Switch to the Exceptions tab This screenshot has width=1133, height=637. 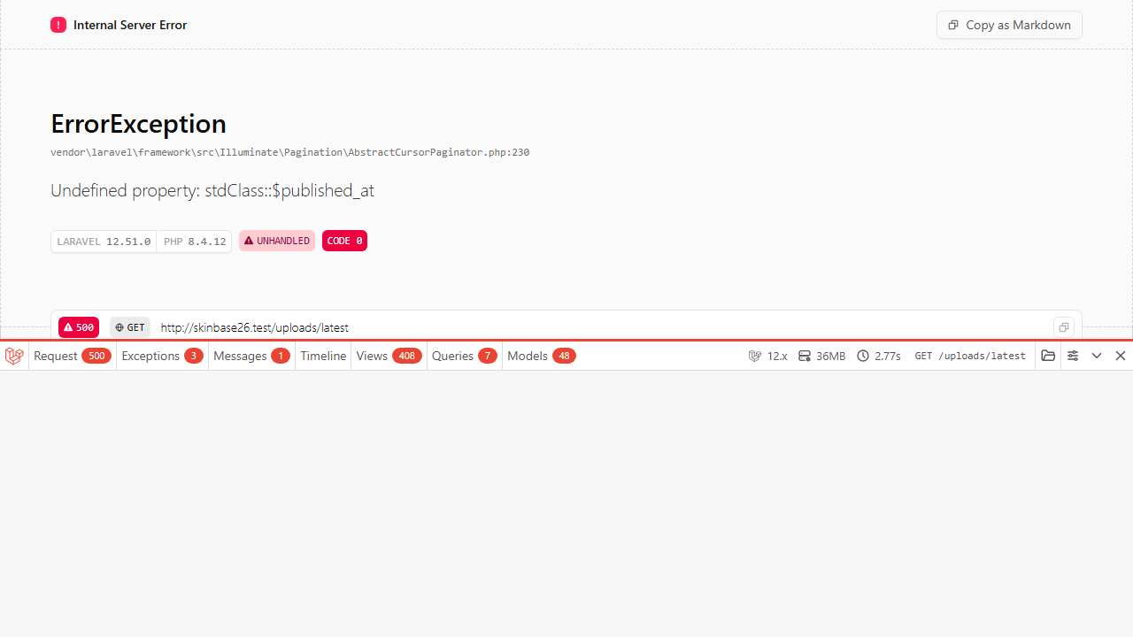(162, 356)
